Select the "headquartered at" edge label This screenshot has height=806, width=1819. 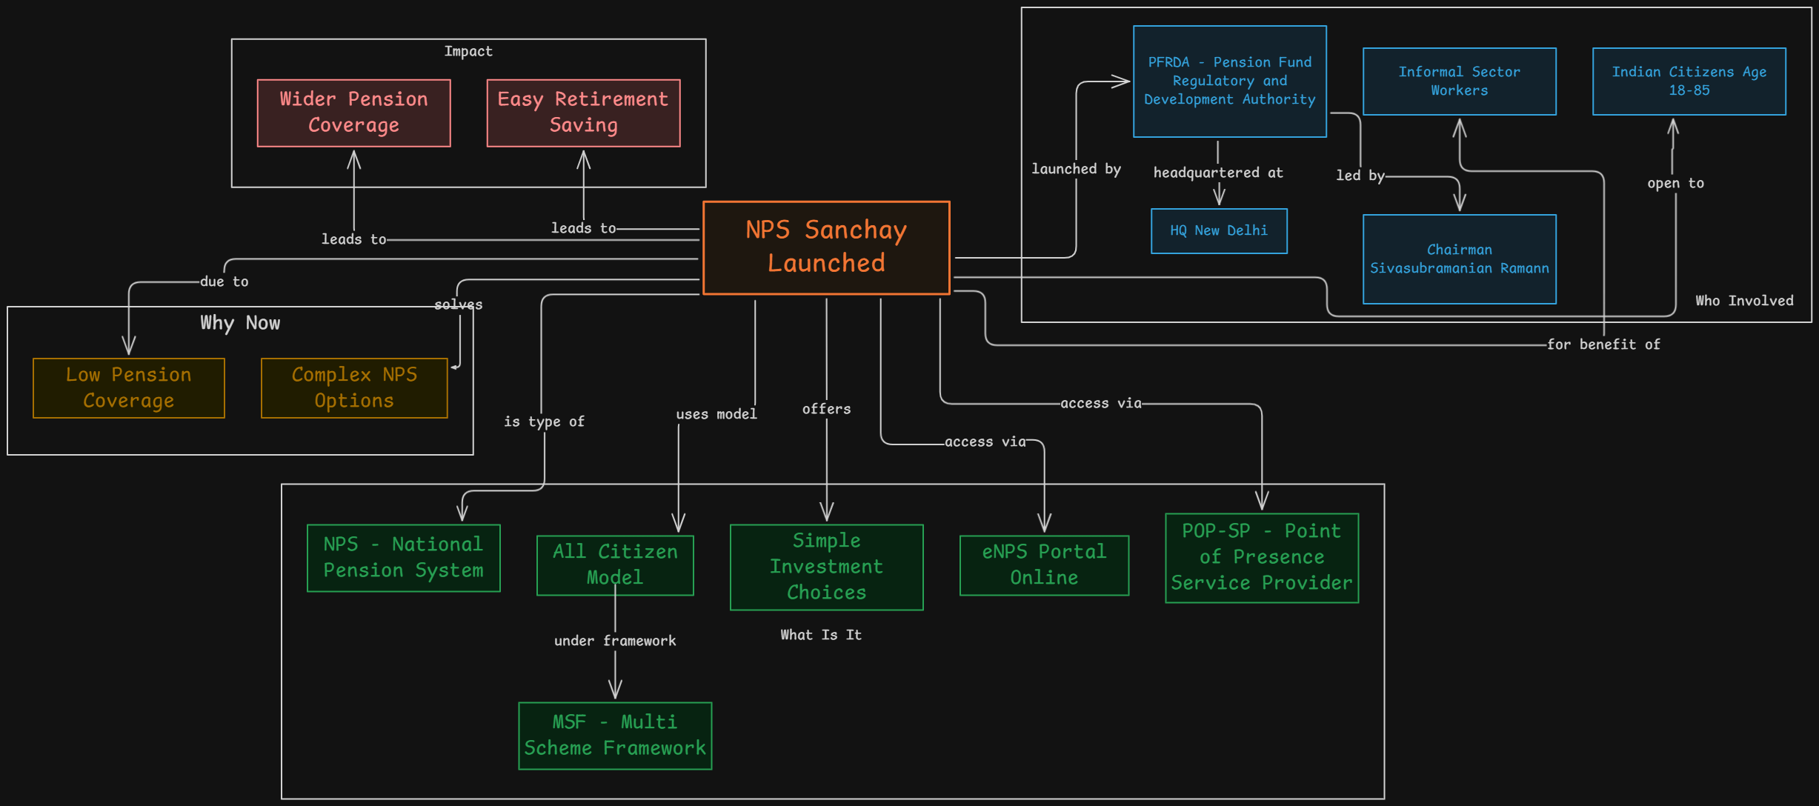click(x=1218, y=173)
